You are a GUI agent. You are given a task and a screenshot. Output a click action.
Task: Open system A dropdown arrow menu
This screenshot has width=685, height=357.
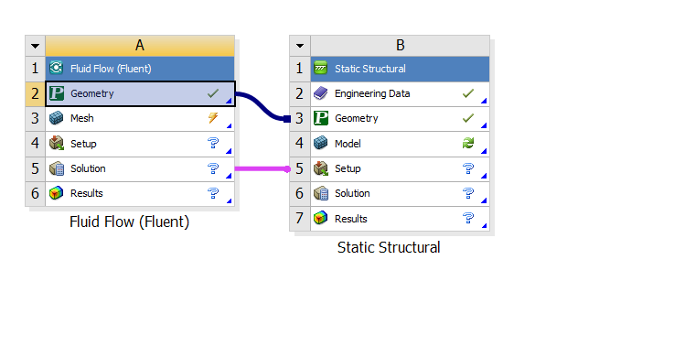pos(36,46)
